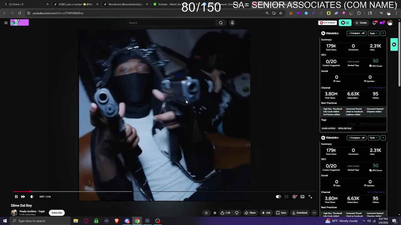Bookmark this page with the star icon

pyautogui.click(x=281, y=13)
